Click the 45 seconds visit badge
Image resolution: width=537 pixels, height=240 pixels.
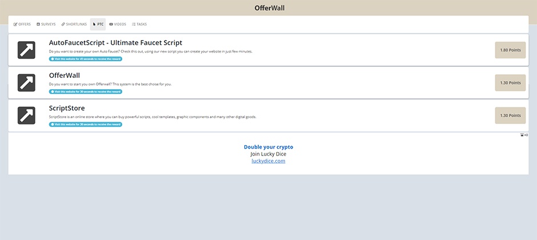(x=86, y=59)
